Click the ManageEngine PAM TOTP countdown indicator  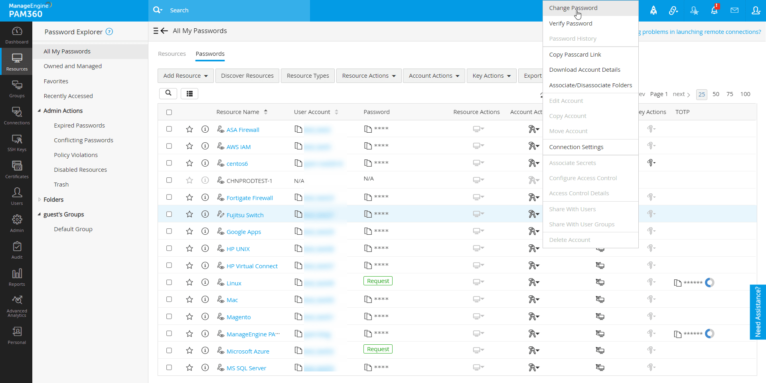(709, 334)
